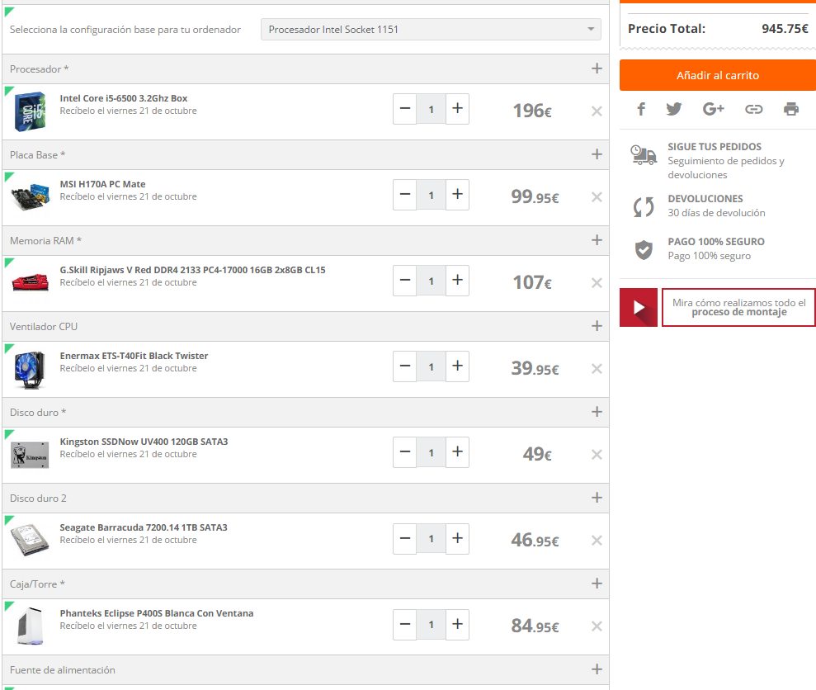The height and width of the screenshot is (690, 816).
Task: Remove Kingston SSDNow UV400 item
Action: click(597, 455)
